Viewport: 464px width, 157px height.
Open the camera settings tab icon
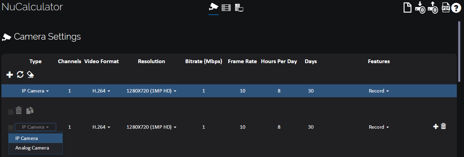click(214, 7)
